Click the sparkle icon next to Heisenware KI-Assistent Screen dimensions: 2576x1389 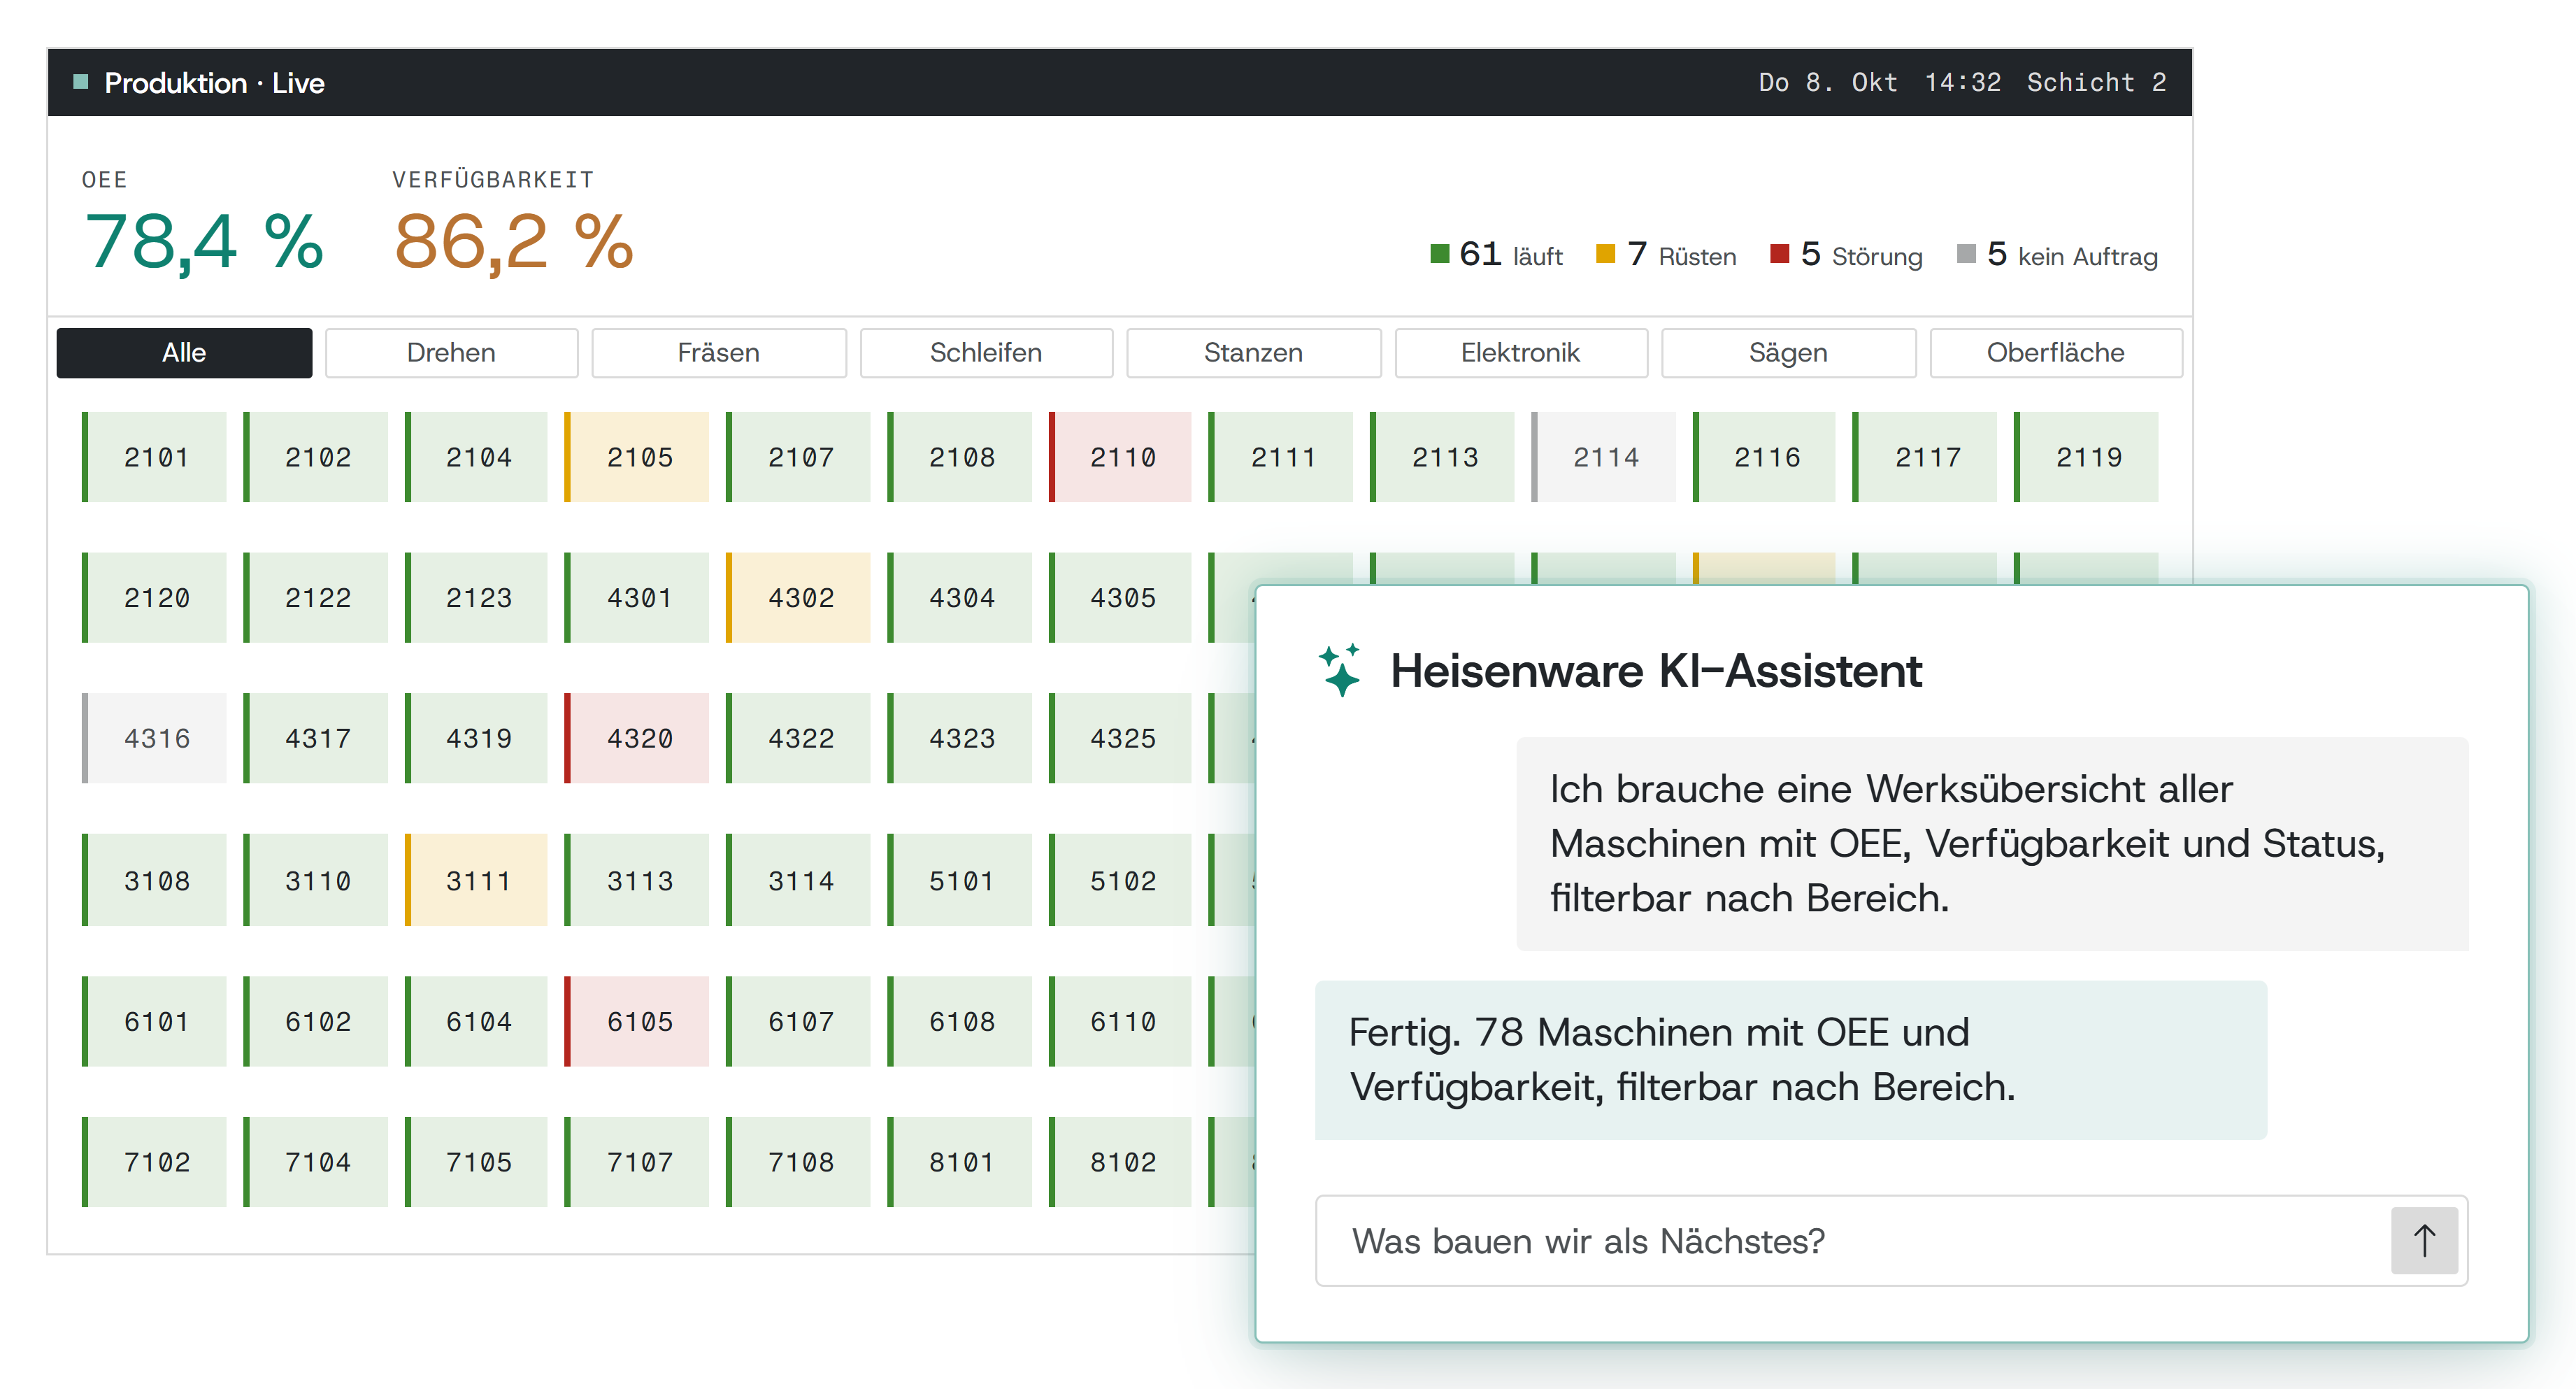coord(1340,669)
